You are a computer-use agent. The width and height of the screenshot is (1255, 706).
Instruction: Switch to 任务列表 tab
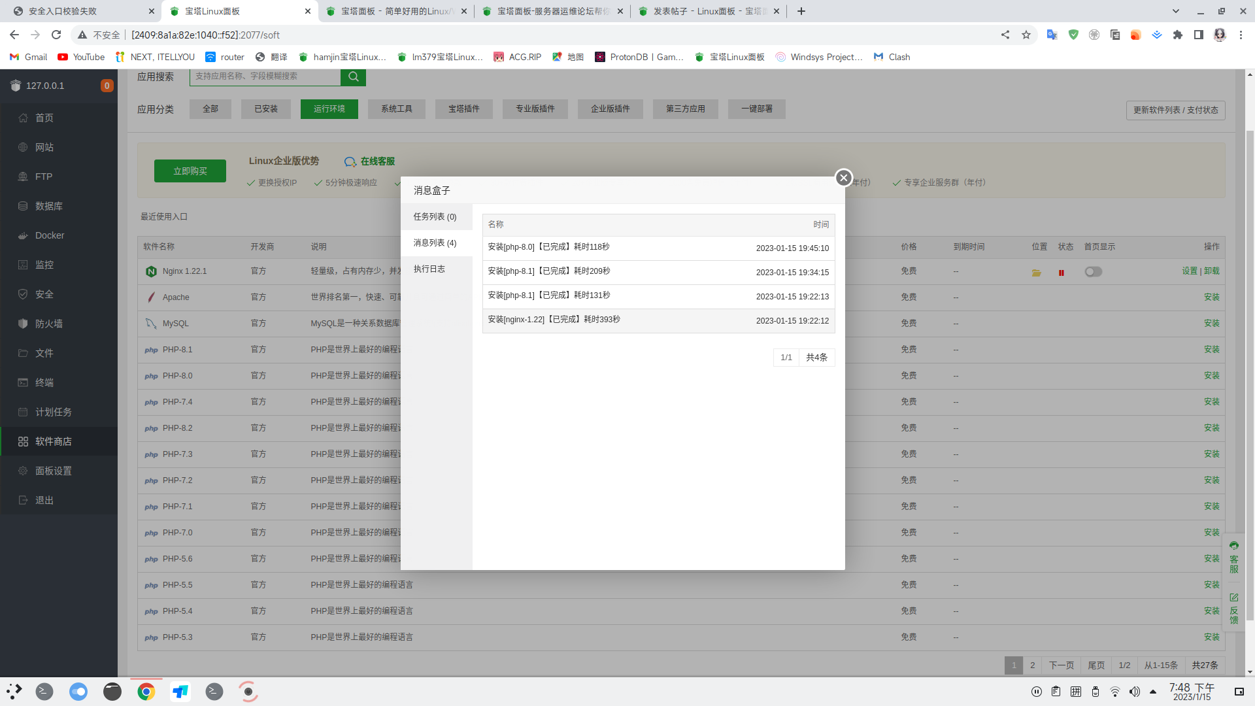(435, 216)
